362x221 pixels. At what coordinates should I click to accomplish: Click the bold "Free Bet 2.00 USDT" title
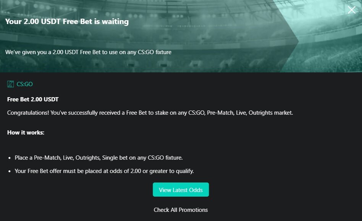click(33, 99)
